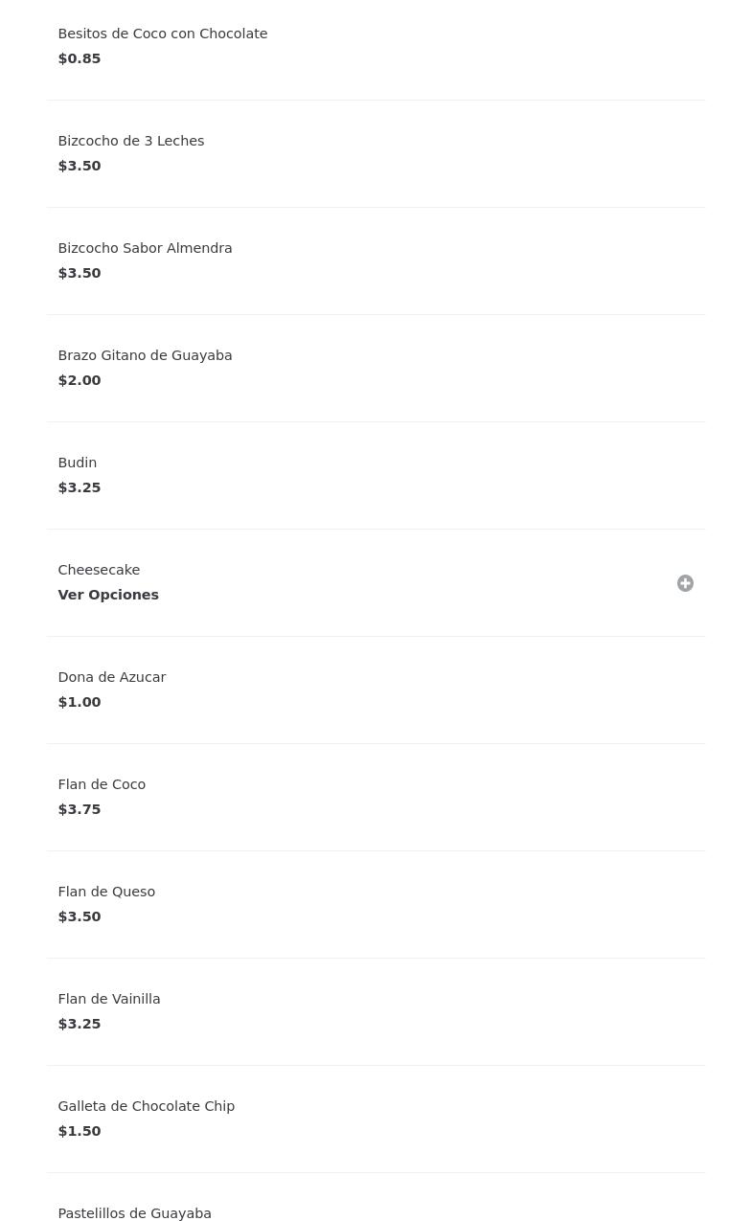Expand Cheesecake options with the plus icon
Image resolution: width=752 pixels, height=1221 pixels.
point(685,583)
